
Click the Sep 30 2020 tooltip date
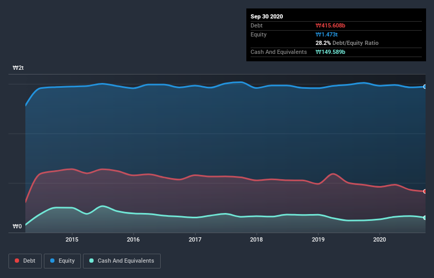pos(267,16)
